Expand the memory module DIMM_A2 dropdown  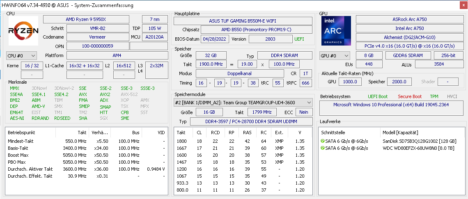coord(243,102)
